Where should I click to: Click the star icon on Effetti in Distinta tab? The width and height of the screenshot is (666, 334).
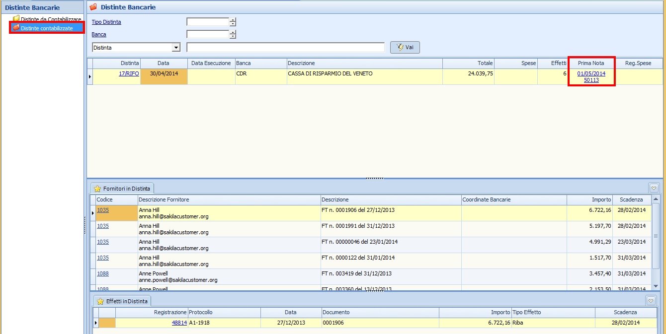click(x=100, y=301)
